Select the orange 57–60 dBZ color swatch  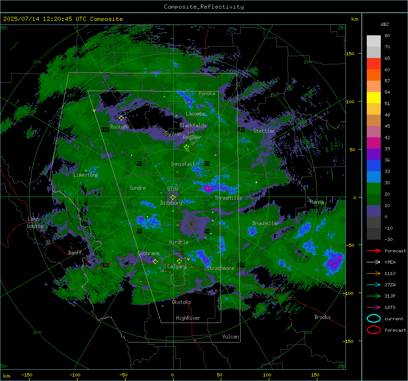[374, 75]
